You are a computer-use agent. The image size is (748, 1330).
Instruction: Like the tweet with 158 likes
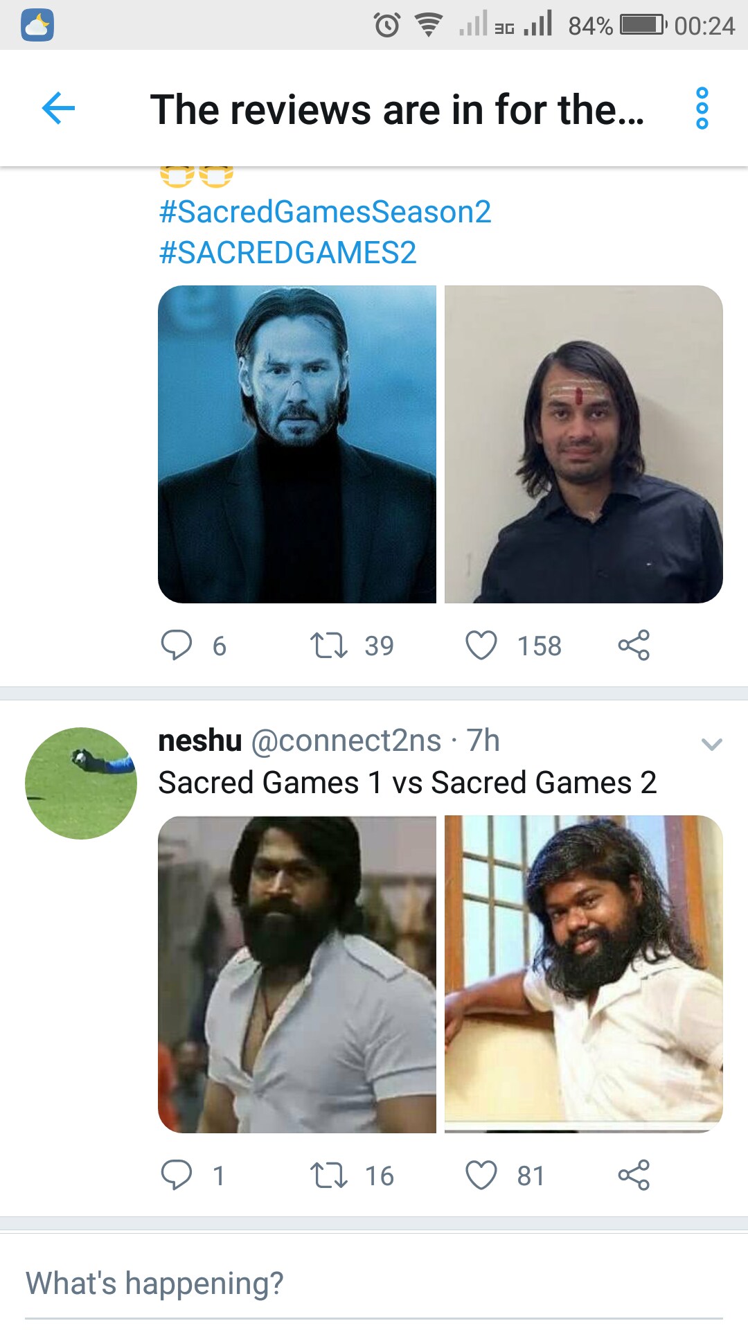(481, 645)
